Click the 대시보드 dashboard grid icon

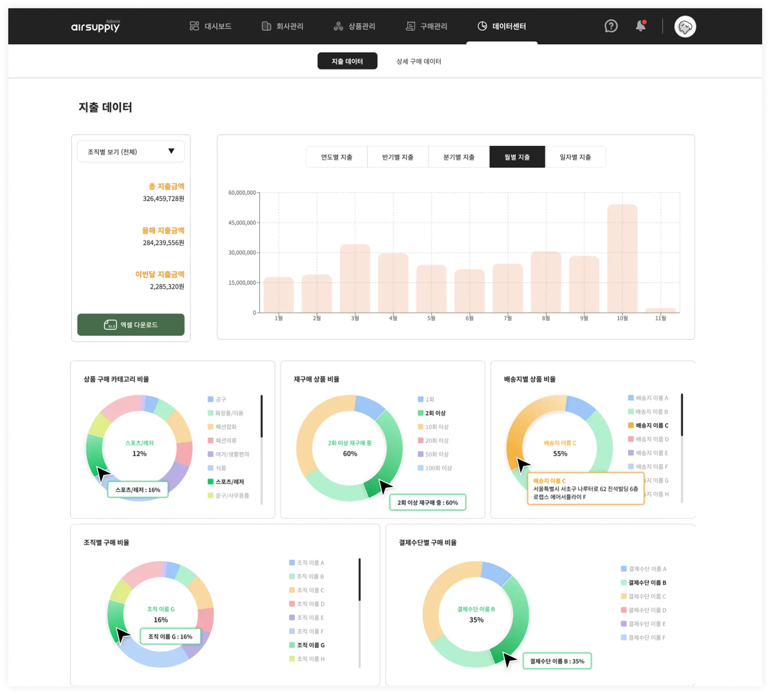tap(194, 26)
